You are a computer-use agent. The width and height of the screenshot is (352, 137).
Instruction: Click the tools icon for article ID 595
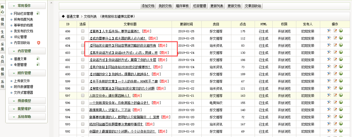pos(329,109)
